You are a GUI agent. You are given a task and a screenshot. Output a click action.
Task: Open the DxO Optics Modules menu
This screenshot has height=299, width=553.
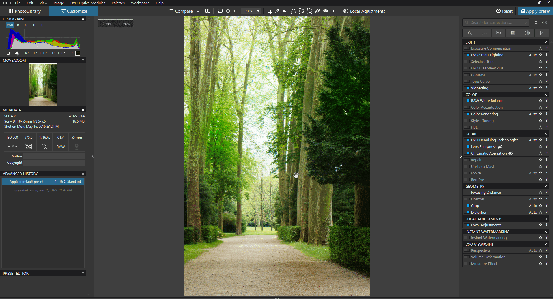point(88,3)
